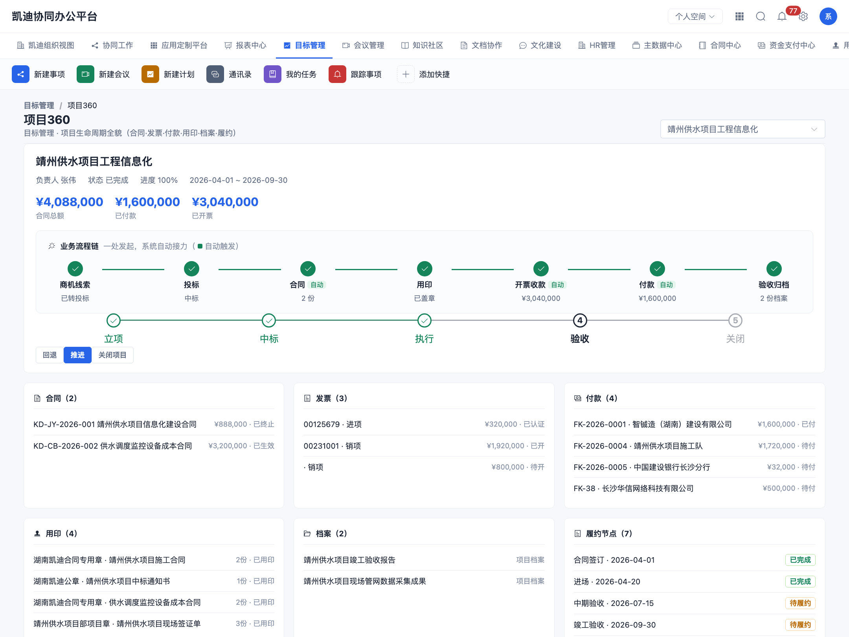Click the plus icon for 添加快捷

tap(406, 74)
